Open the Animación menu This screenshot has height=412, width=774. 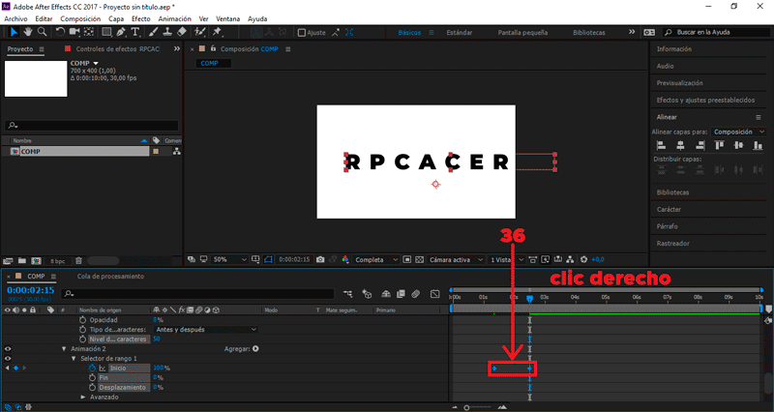(174, 18)
